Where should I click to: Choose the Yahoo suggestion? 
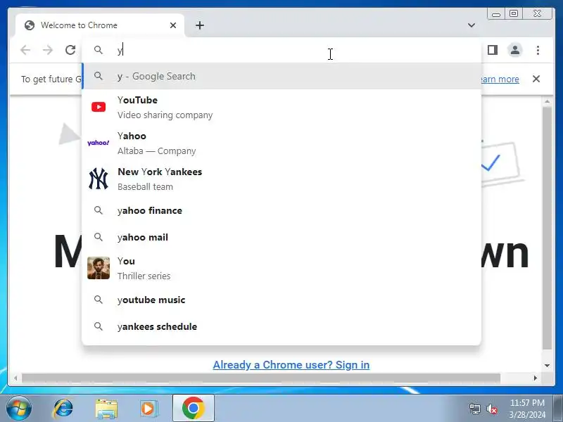tap(281, 143)
